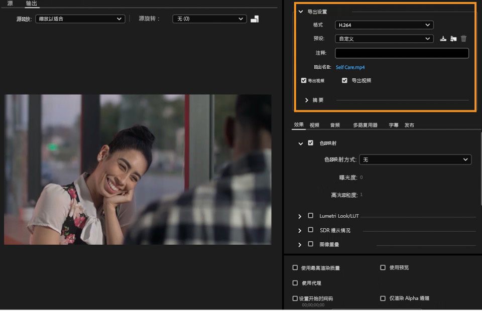
Task: Expand the Lumetri Look/LUT group
Action: [300, 216]
